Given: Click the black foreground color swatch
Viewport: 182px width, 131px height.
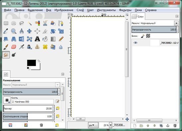Looking at the screenshot, I should (x=32, y=63).
